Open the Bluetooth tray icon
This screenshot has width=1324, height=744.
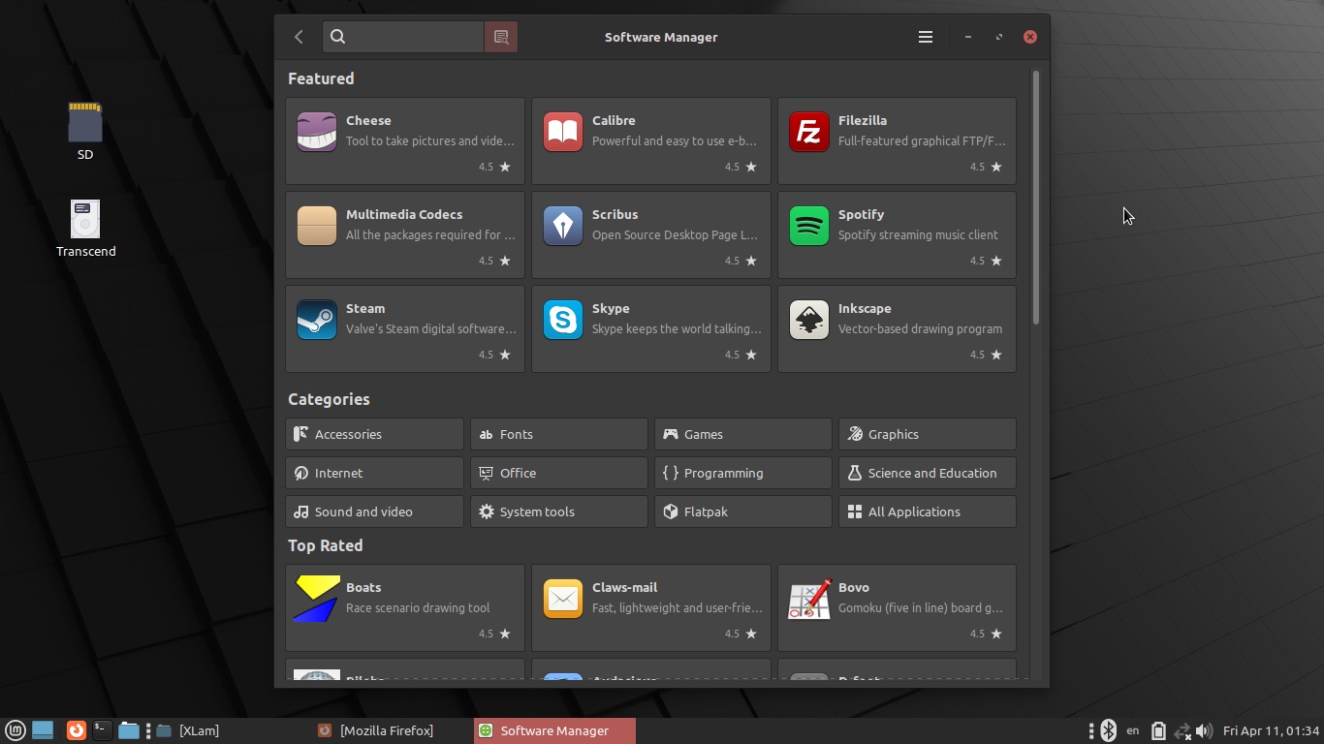point(1109,730)
